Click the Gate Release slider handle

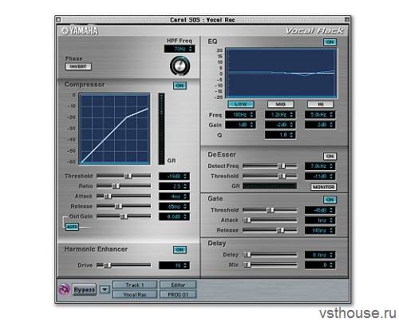coord(281,230)
